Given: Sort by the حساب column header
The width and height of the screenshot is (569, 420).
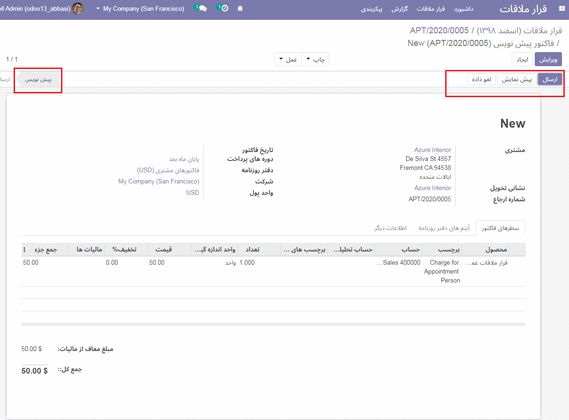Looking at the screenshot, I should 398,250.
